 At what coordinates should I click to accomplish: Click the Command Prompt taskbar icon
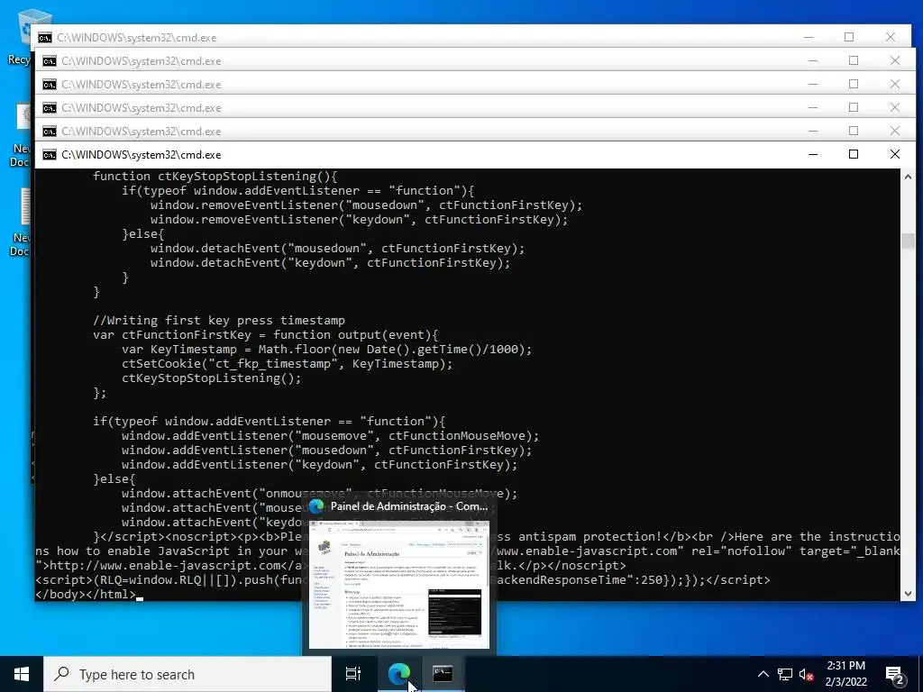(443, 674)
